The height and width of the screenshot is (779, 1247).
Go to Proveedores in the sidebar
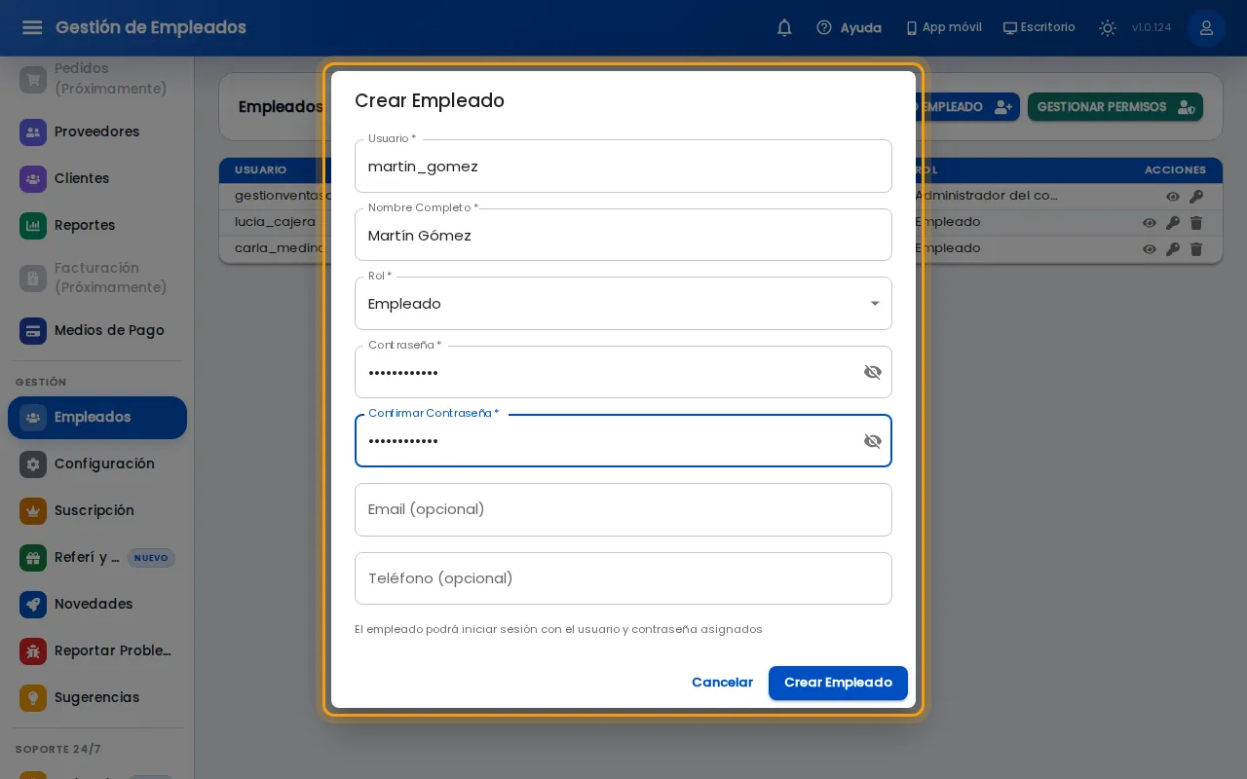pos(97,131)
